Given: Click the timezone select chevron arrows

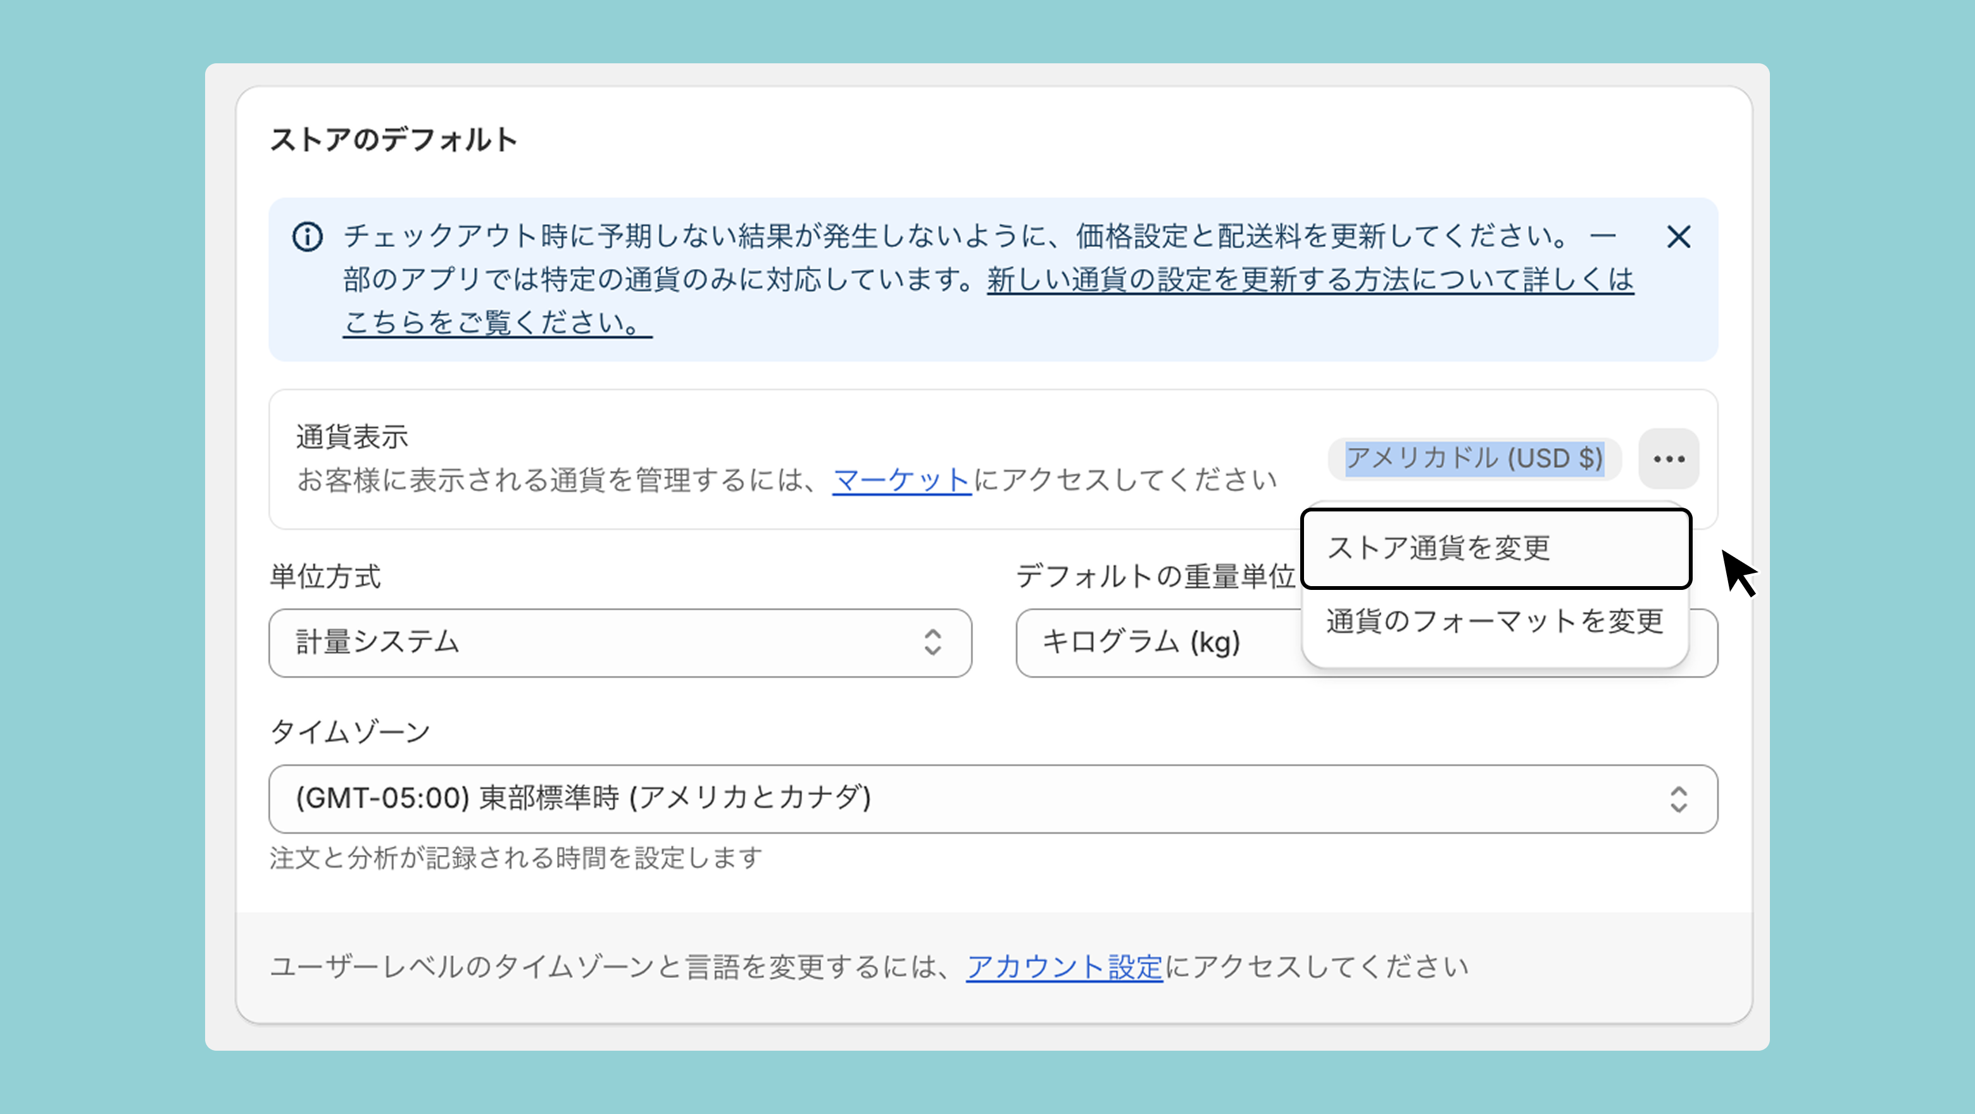Looking at the screenshot, I should [1678, 799].
